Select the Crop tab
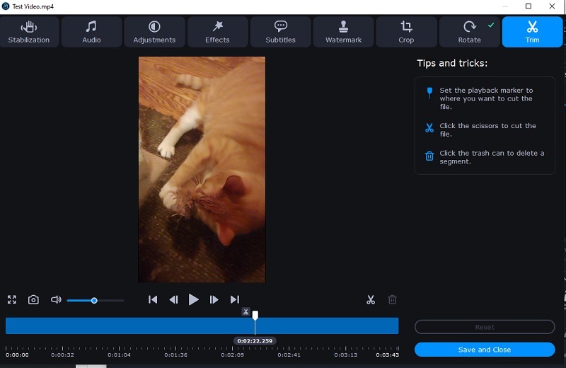 point(406,32)
